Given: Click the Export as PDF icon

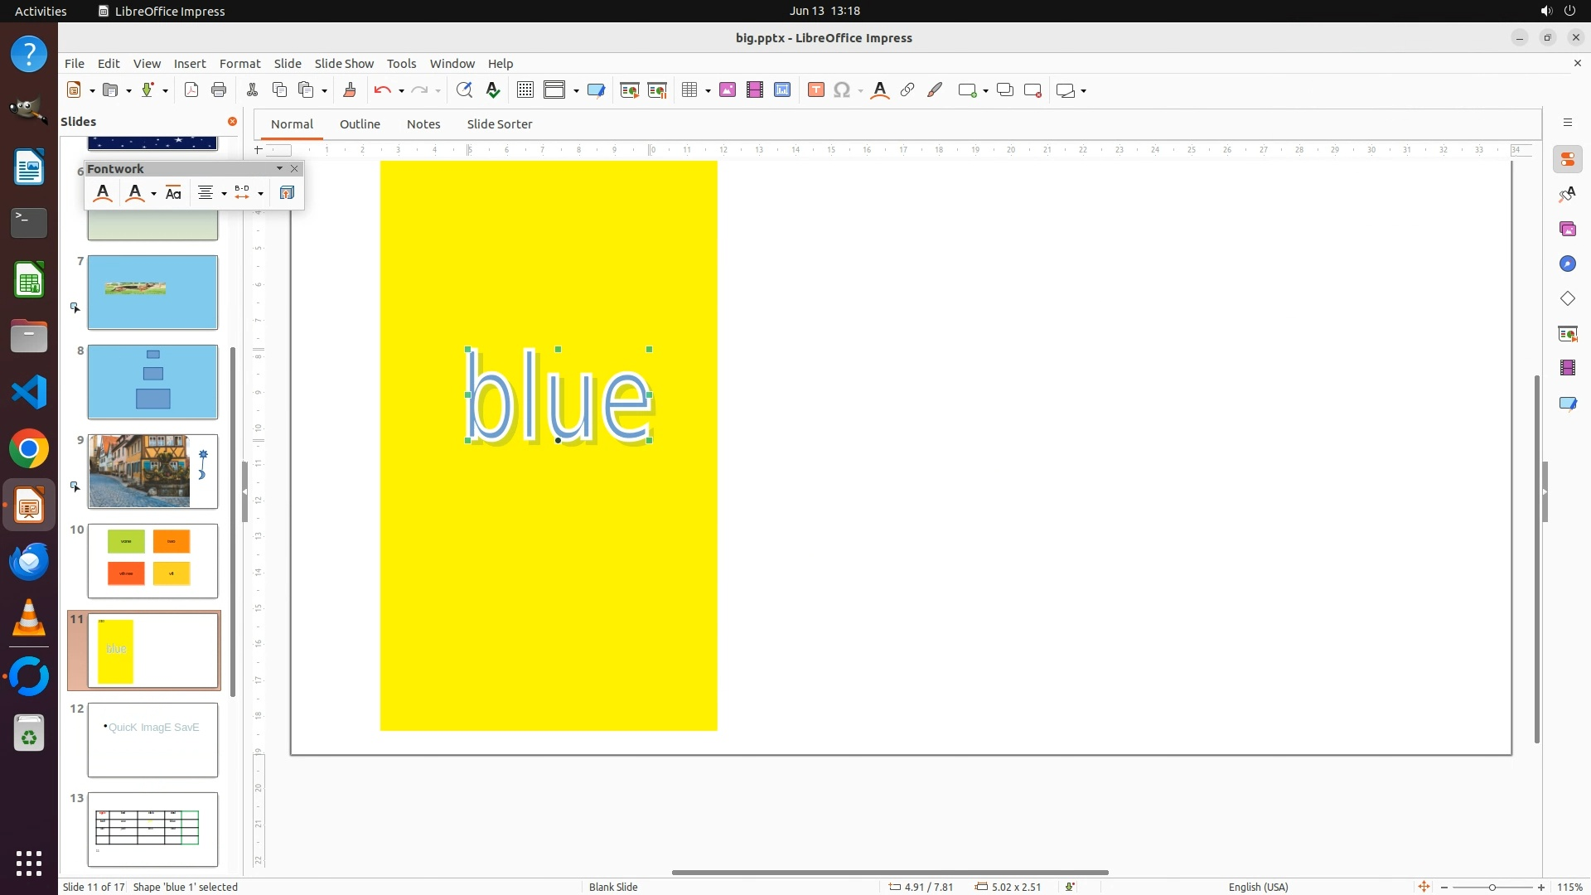Looking at the screenshot, I should tap(191, 90).
